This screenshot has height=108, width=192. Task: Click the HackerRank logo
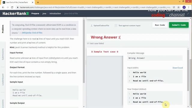tap(16, 13)
